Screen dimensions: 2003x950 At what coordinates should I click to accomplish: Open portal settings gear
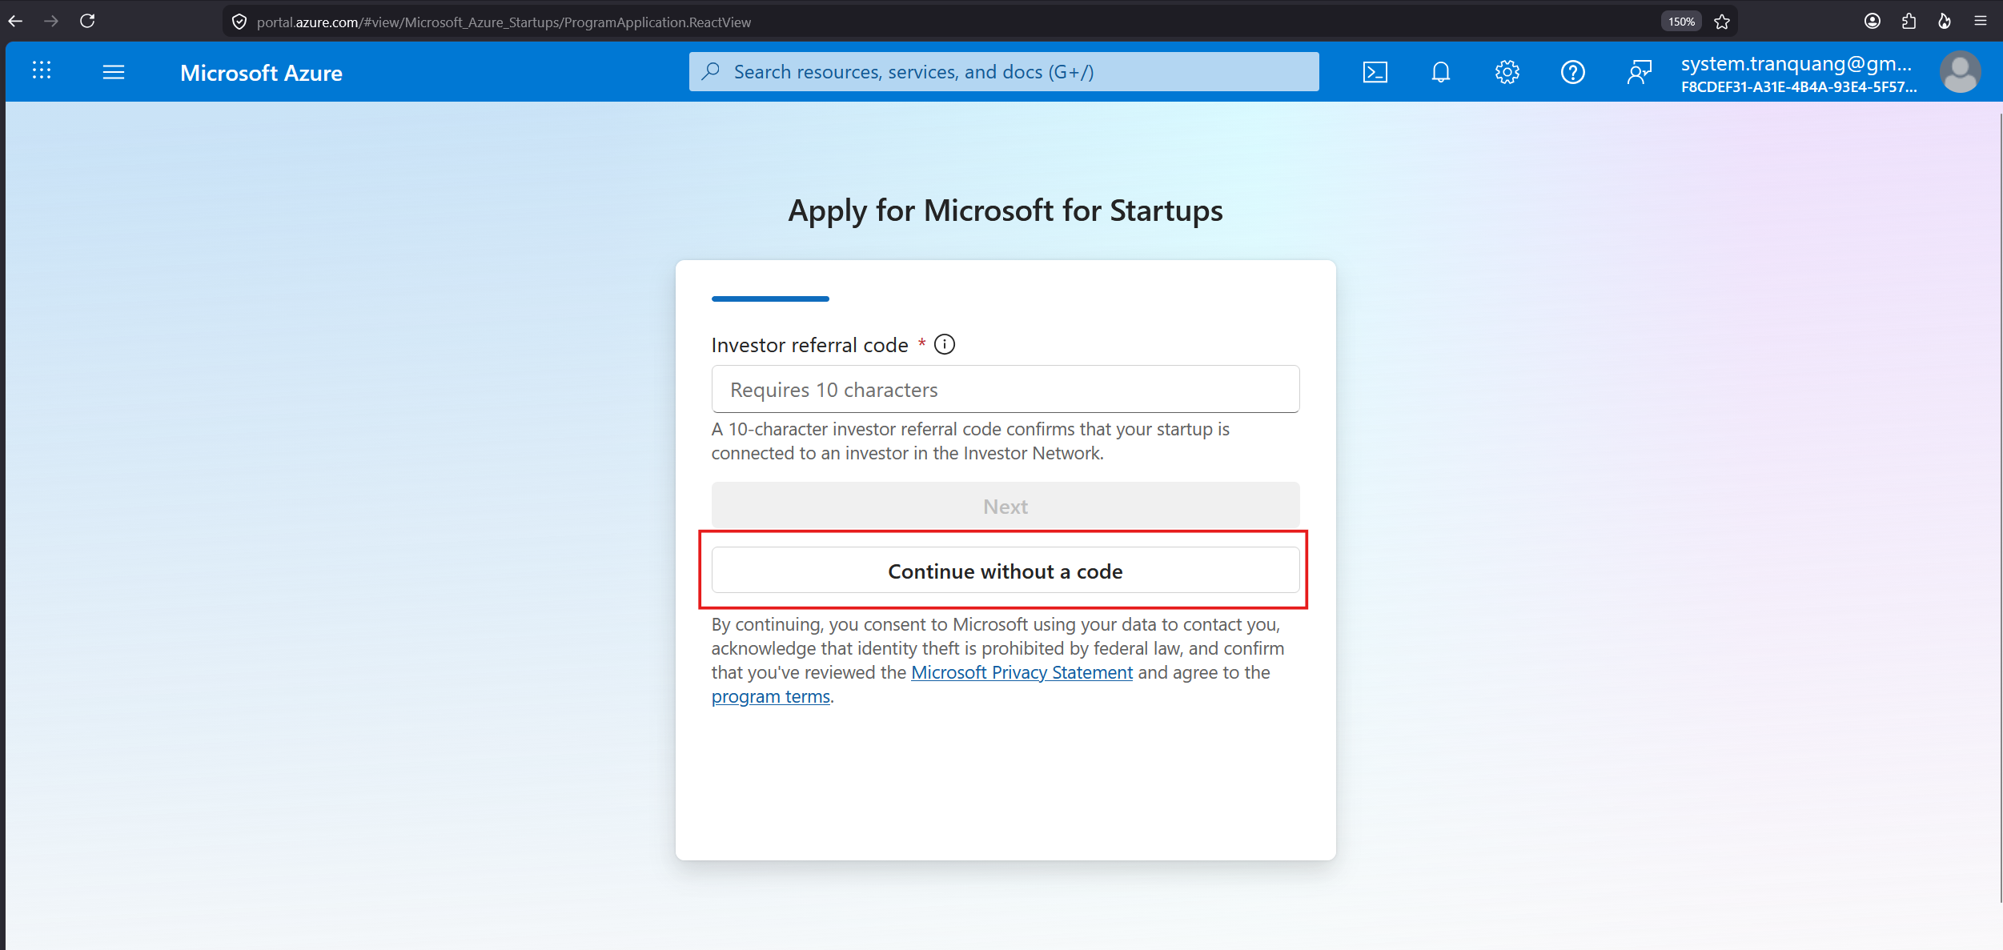[x=1507, y=72]
